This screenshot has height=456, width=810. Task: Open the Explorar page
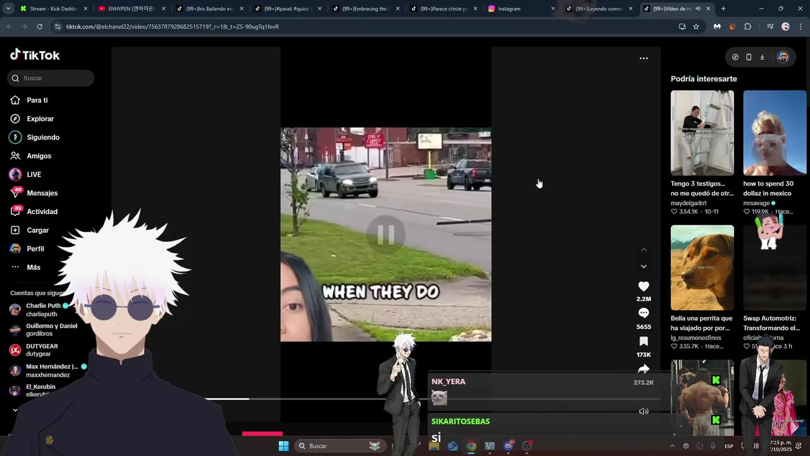[40, 118]
